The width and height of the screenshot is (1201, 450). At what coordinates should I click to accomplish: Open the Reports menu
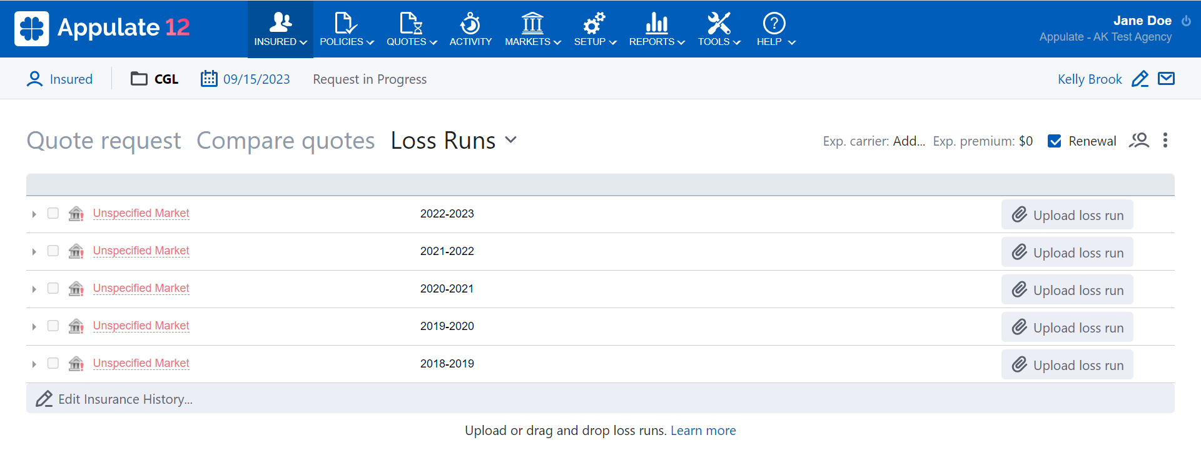657,29
